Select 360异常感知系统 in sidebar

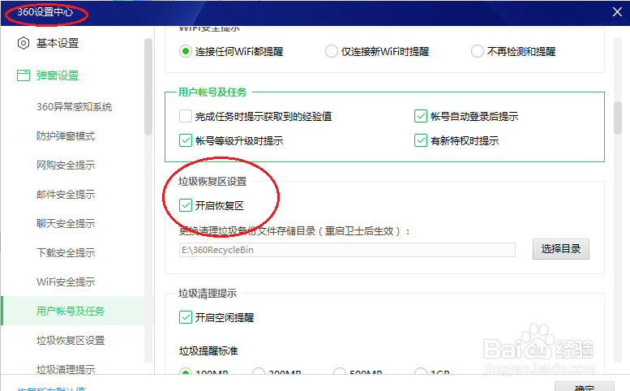pos(75,106)
